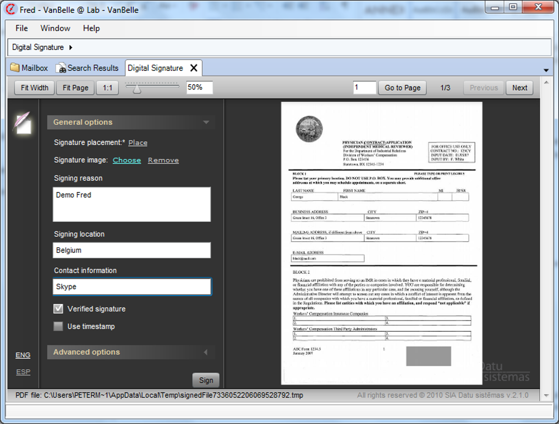Open the tab list dropdown arrow

click(x=546, y=70)
